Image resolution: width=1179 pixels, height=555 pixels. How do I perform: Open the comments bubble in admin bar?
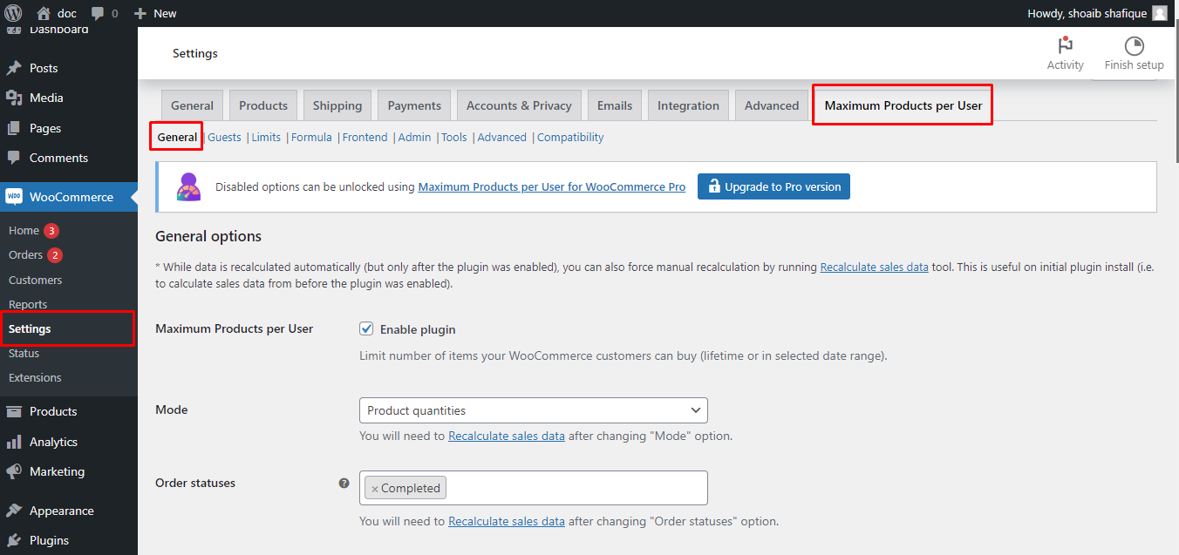coord(98,13)
